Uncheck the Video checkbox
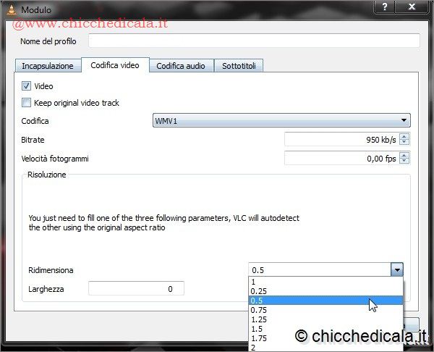 pyautogui.click(x=27, y=86)
